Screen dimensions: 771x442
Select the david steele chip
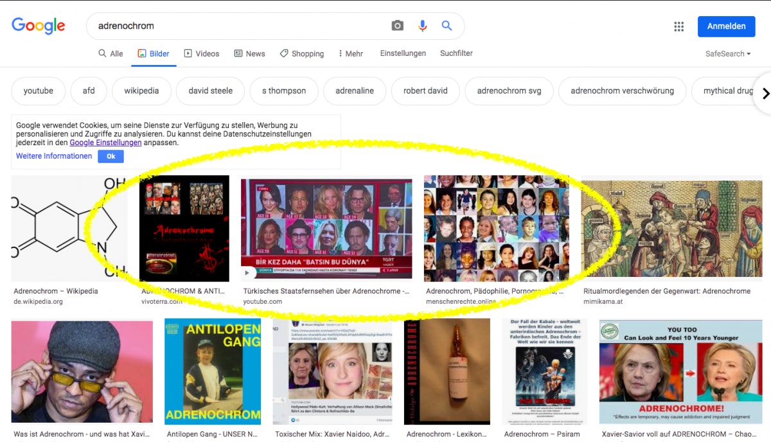[x=211, y=91]
